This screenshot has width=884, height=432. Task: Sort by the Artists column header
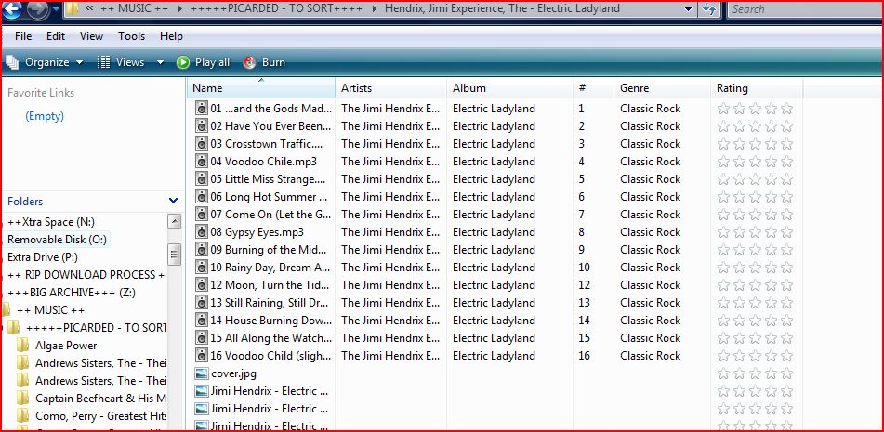tap(391, 88)
